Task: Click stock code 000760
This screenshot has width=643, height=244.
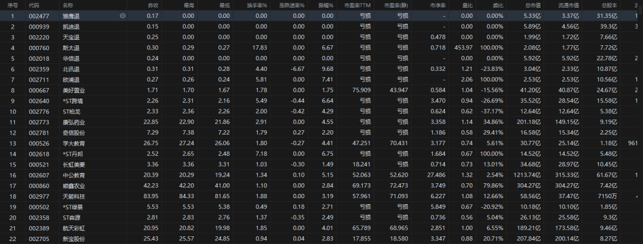Action: pyautogui.click(x=39, y=48)
